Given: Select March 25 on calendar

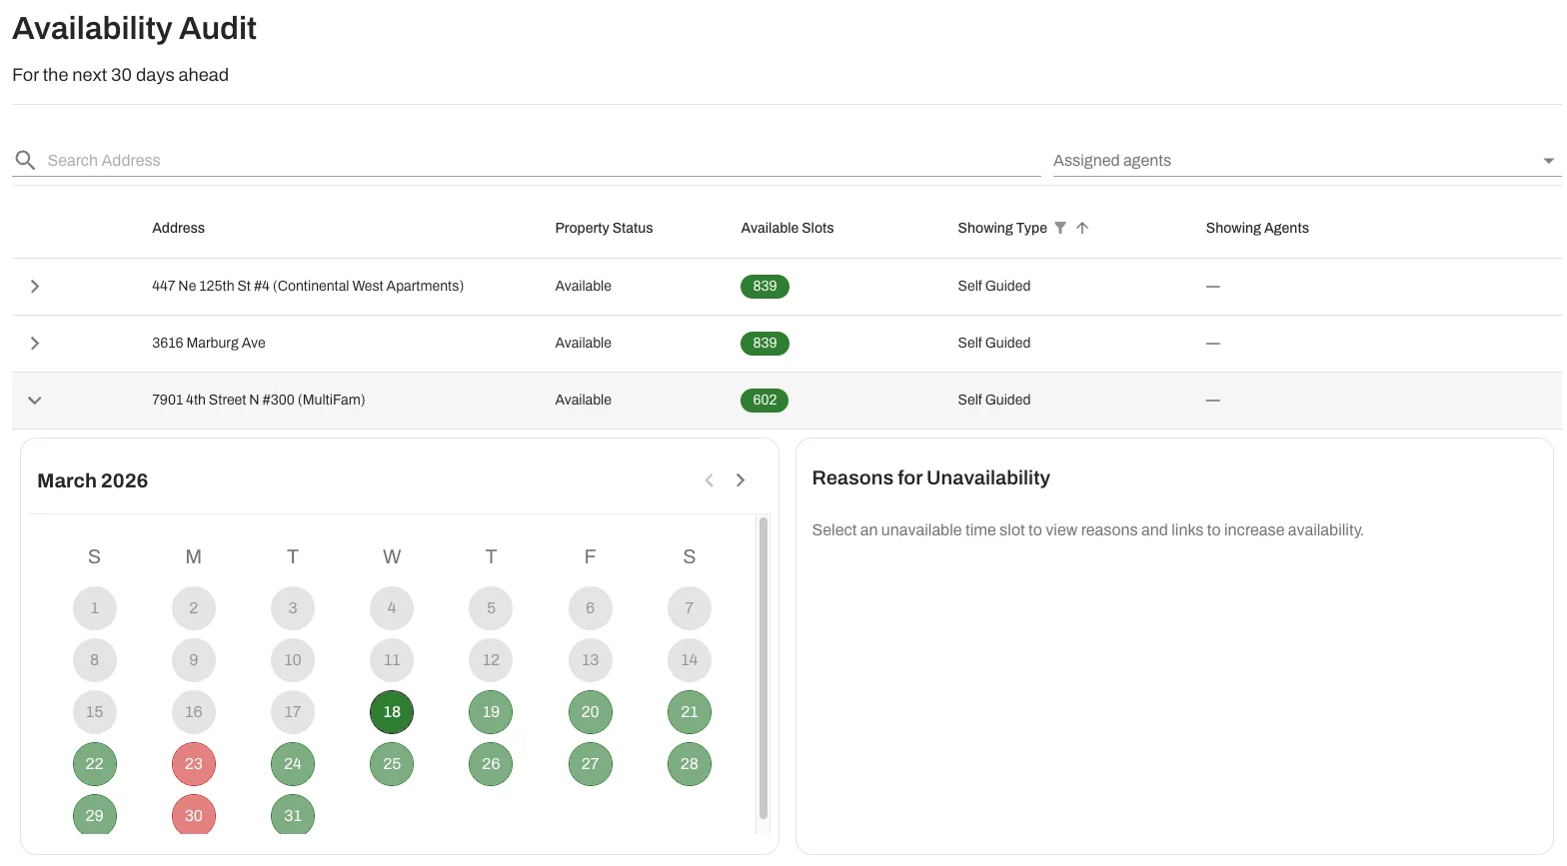Looking at the screenshot, I should tap(392, 764).
